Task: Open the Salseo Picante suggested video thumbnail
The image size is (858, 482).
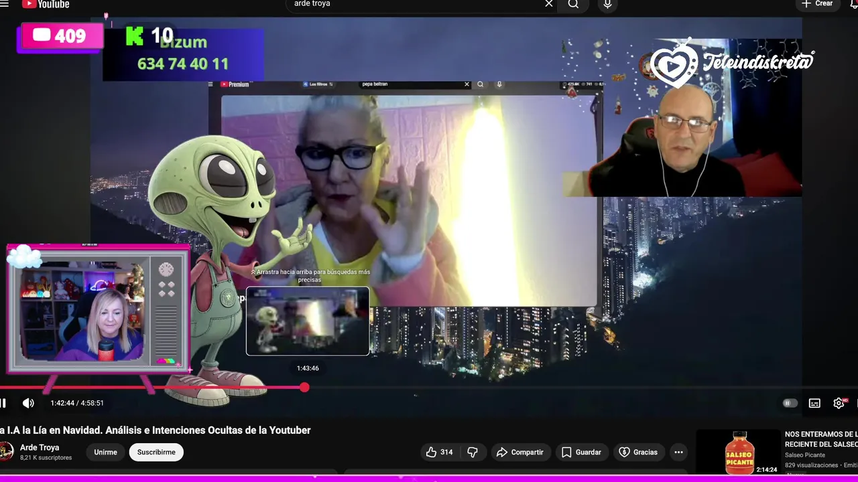Action: coord(739,453)
